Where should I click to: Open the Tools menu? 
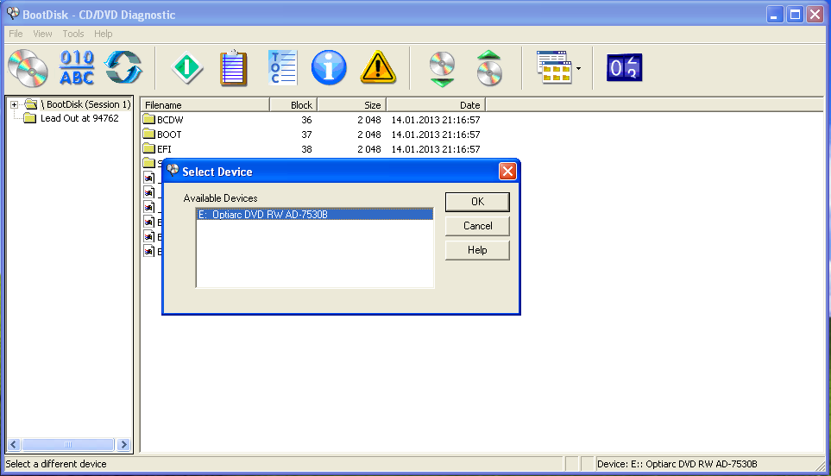point(73,34)
